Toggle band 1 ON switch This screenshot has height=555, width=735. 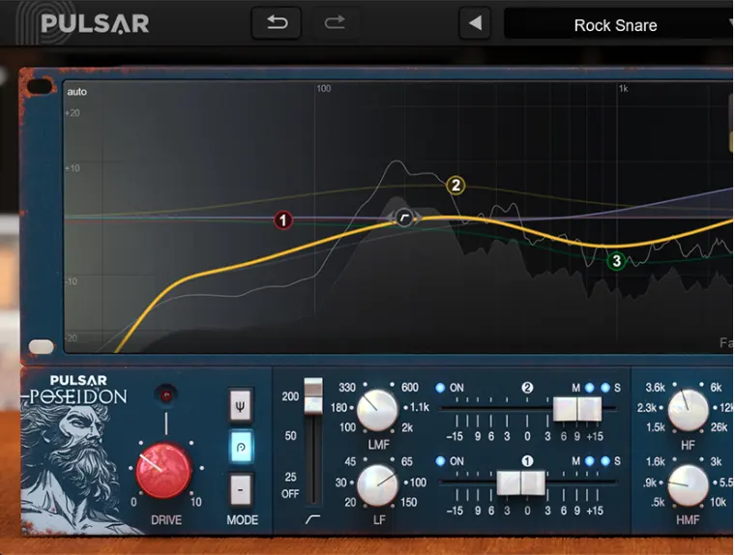(x=441, y=461)
